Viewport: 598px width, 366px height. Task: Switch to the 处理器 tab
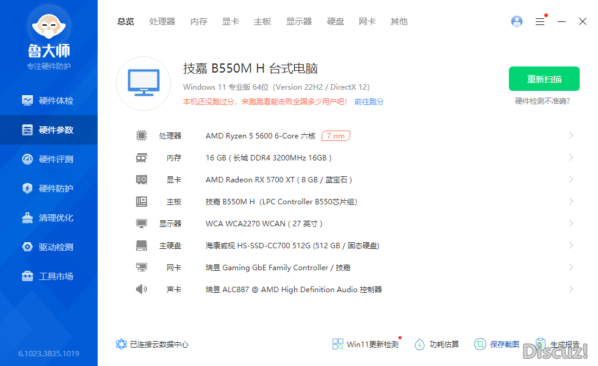click(x=162, y=21)
